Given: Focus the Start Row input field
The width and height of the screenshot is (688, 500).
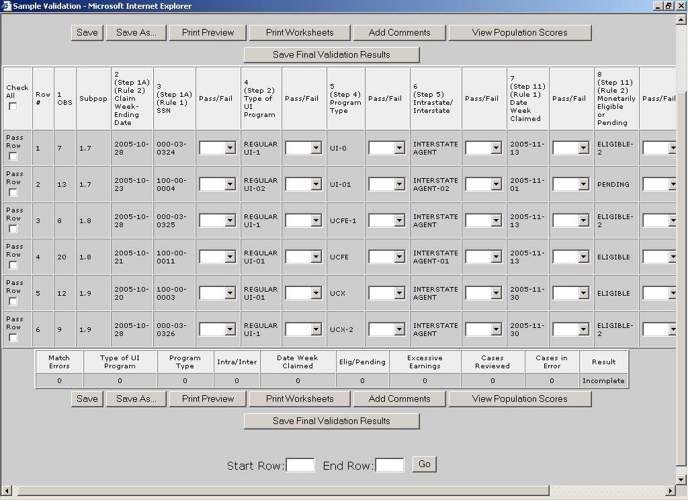Looking at the screenshot, I should click(x=300, y=465).
